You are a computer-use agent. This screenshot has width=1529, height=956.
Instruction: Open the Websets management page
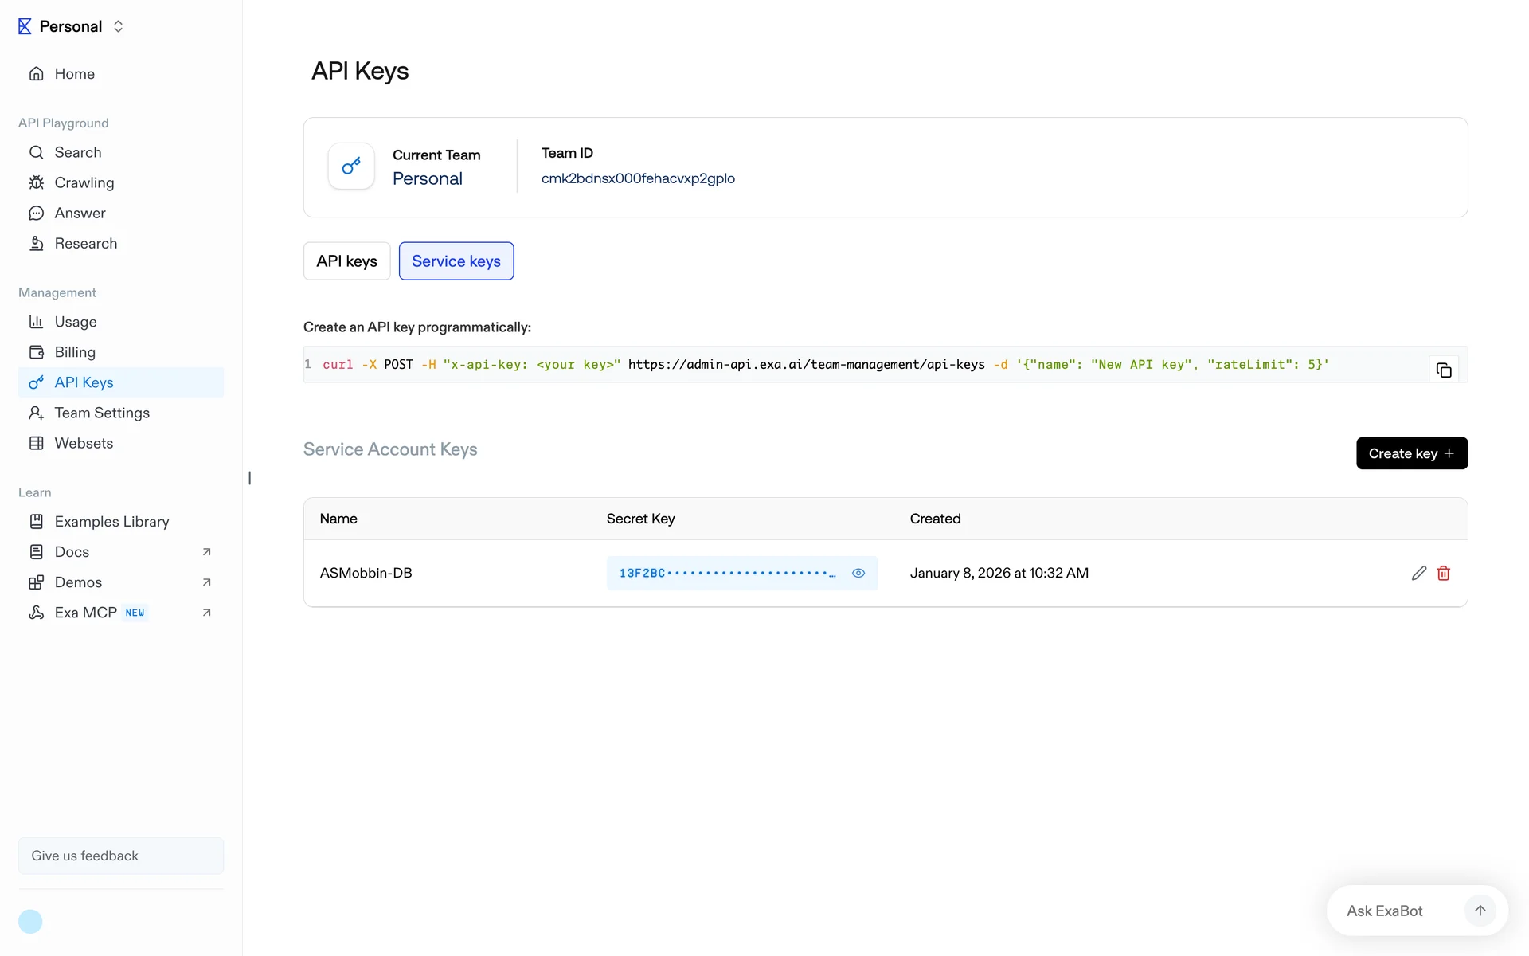click(84, 443)
